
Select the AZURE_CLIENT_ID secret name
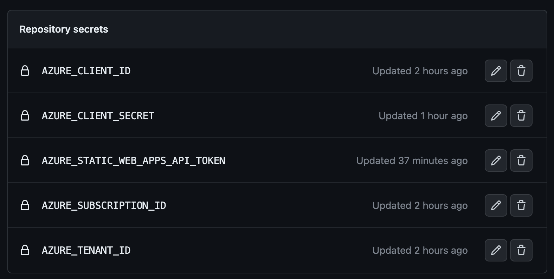coord(86,71)
